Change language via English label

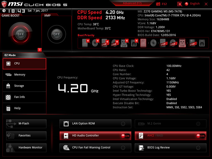tap(195, 4)
